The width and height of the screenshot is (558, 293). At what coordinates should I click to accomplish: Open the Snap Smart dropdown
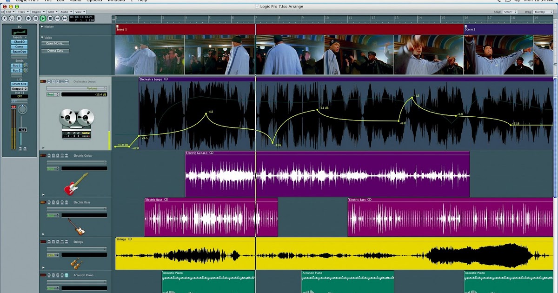pos(510,12)
